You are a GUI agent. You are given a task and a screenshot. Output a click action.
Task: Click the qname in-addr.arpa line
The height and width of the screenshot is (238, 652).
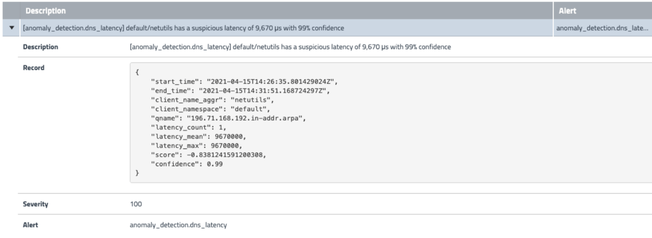click(x=228, y=118)
